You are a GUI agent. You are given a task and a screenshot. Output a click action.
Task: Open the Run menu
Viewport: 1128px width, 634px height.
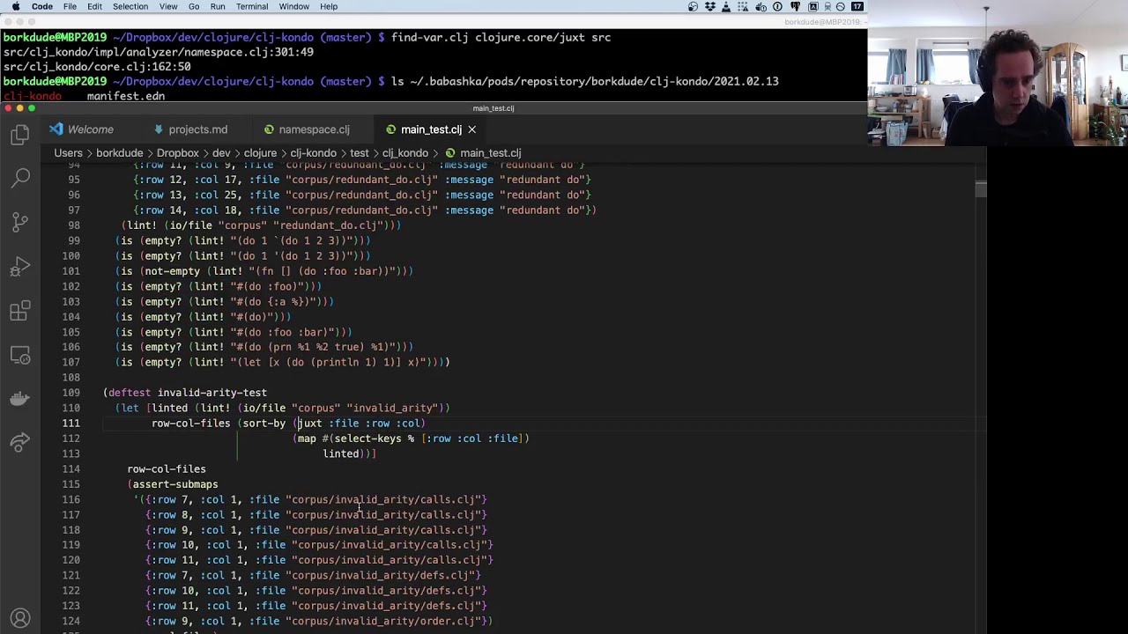click(x=218, y=7)
